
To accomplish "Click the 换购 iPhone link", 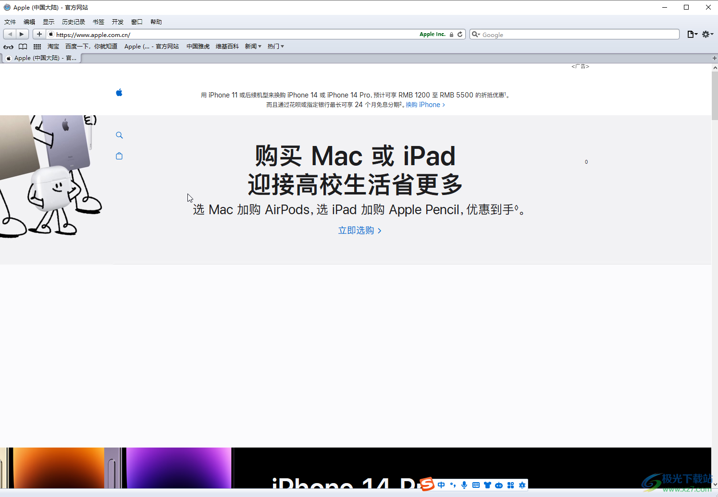I will (425, 105).
